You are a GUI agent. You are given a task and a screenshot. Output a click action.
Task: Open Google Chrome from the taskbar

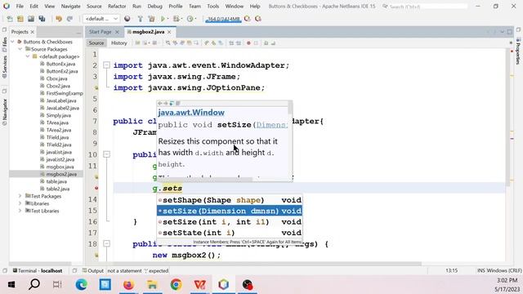tap(177, 284)
